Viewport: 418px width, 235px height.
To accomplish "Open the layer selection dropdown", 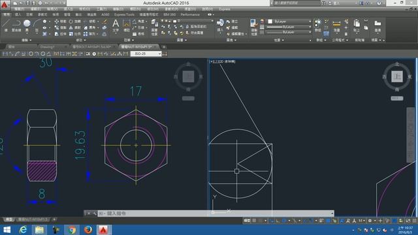I will point(187,21).
